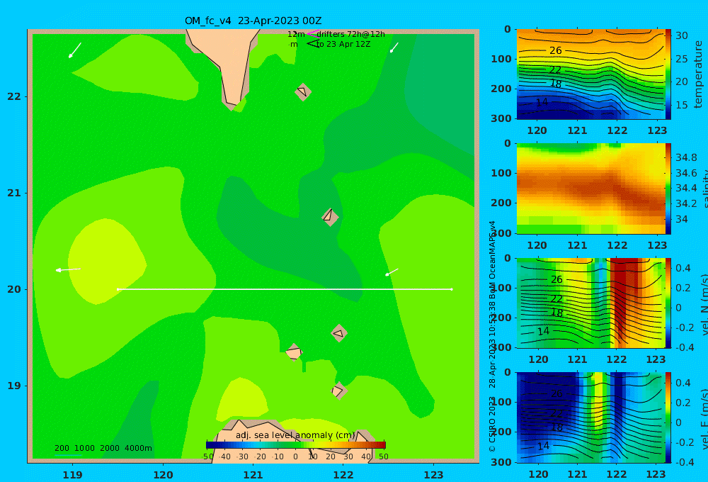This screenshot has height=482, width=708.
Task: Click the 'temperature' colorbar label
Action: (x=699, y=74)
